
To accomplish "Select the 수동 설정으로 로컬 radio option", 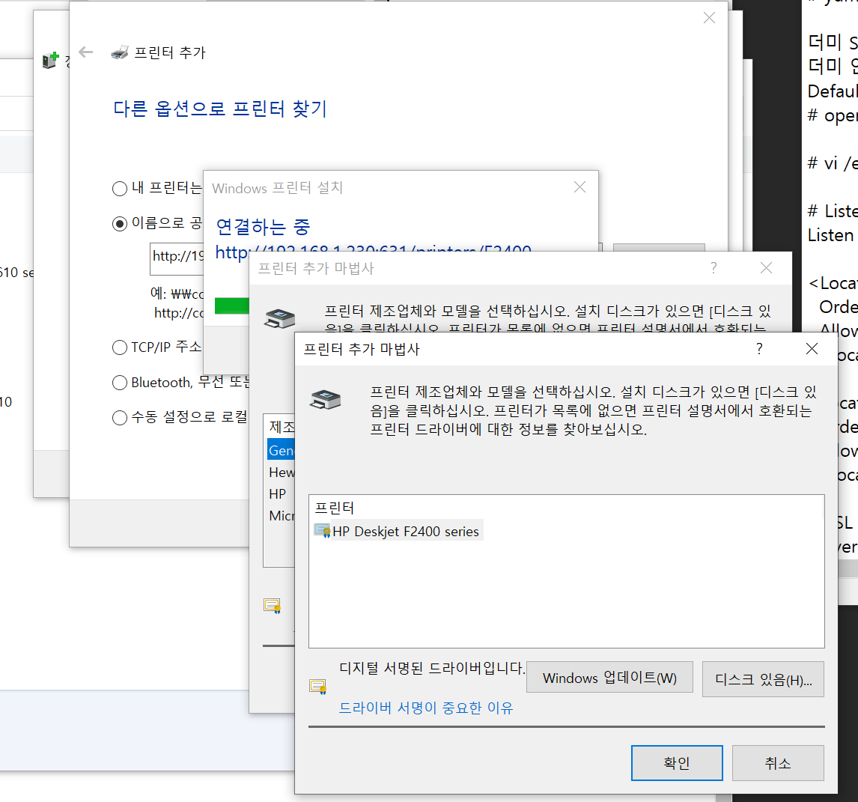I will click(119, 418).
